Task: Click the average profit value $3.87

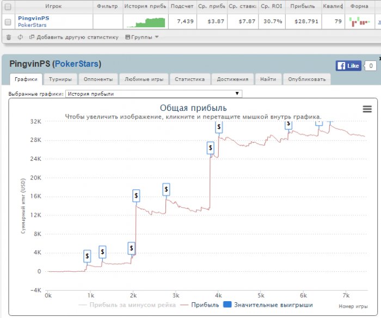Action: coord(216,21)
